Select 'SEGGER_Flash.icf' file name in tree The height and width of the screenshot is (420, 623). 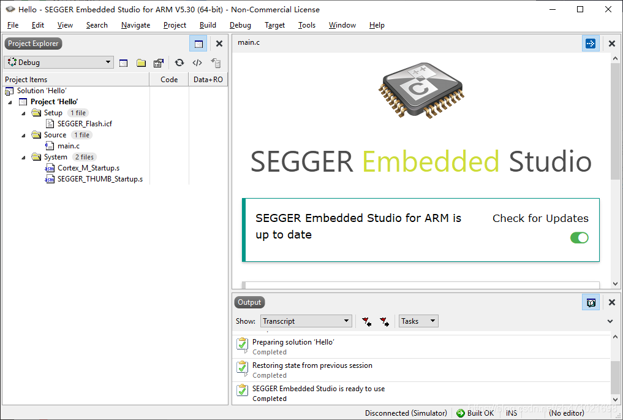[x=85, y=124]
